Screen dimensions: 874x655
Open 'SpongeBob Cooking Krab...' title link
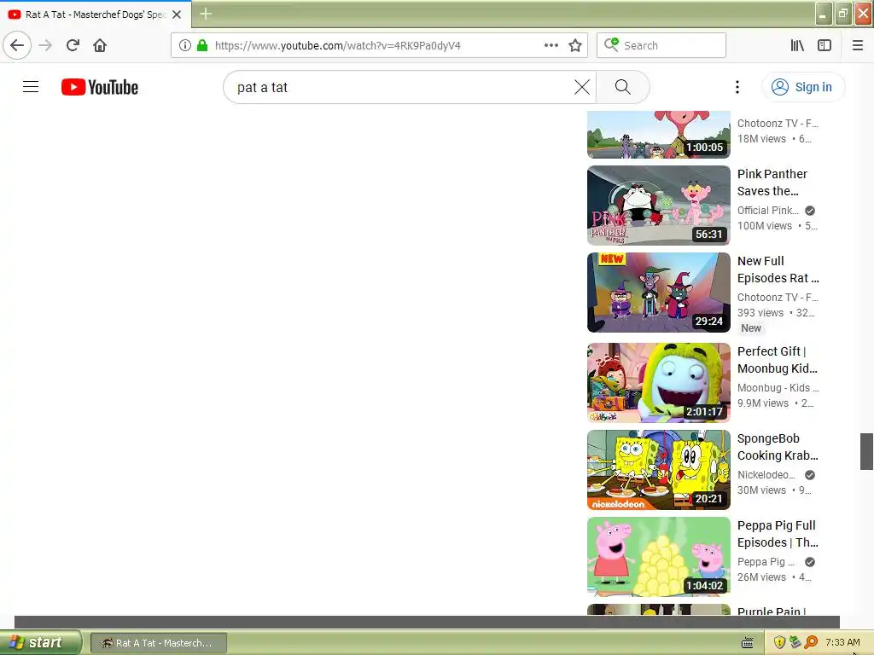pos(778,447)
